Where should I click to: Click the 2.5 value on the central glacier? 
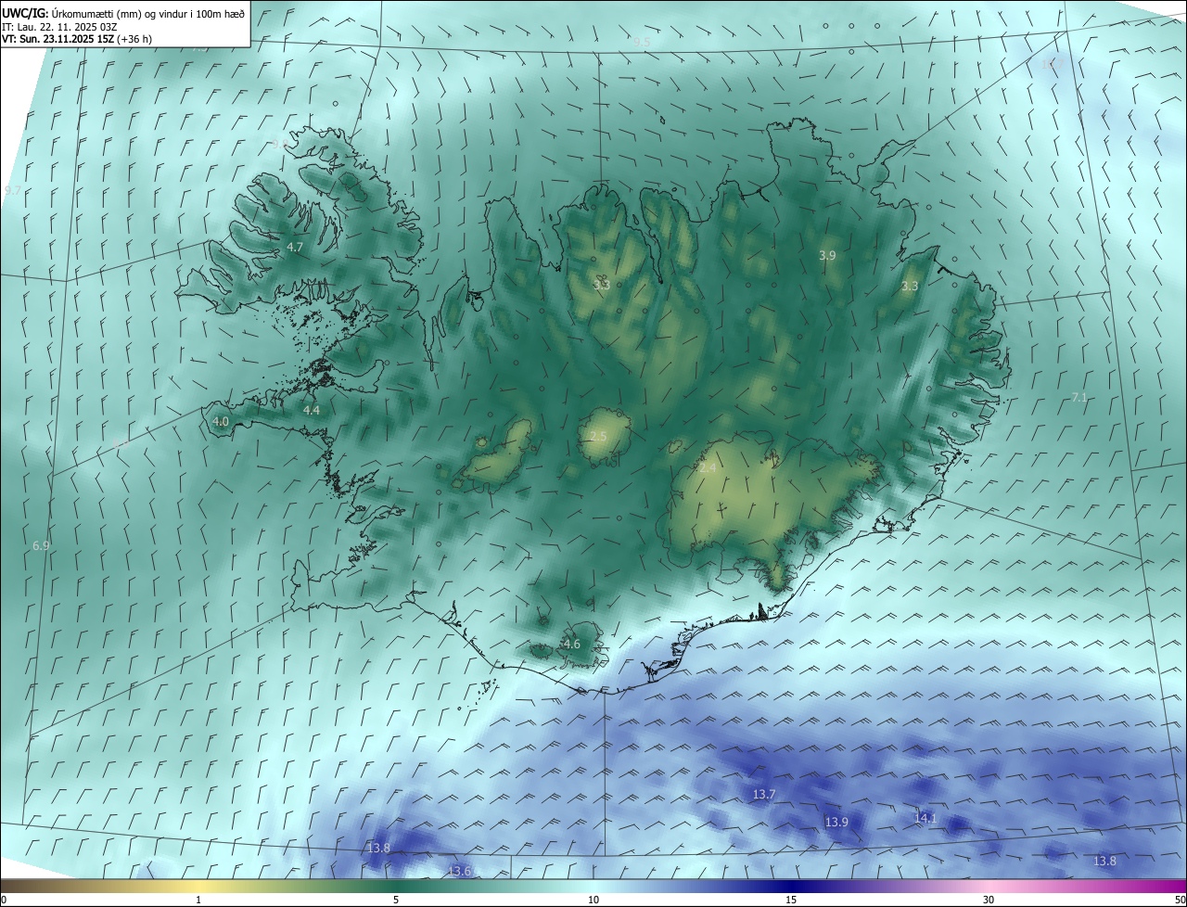tap(598, 436)
